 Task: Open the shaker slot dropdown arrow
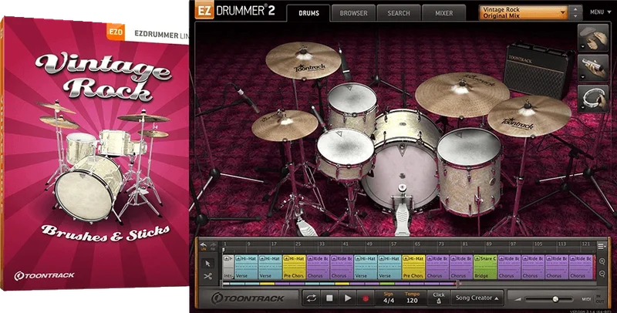[582, 77]
